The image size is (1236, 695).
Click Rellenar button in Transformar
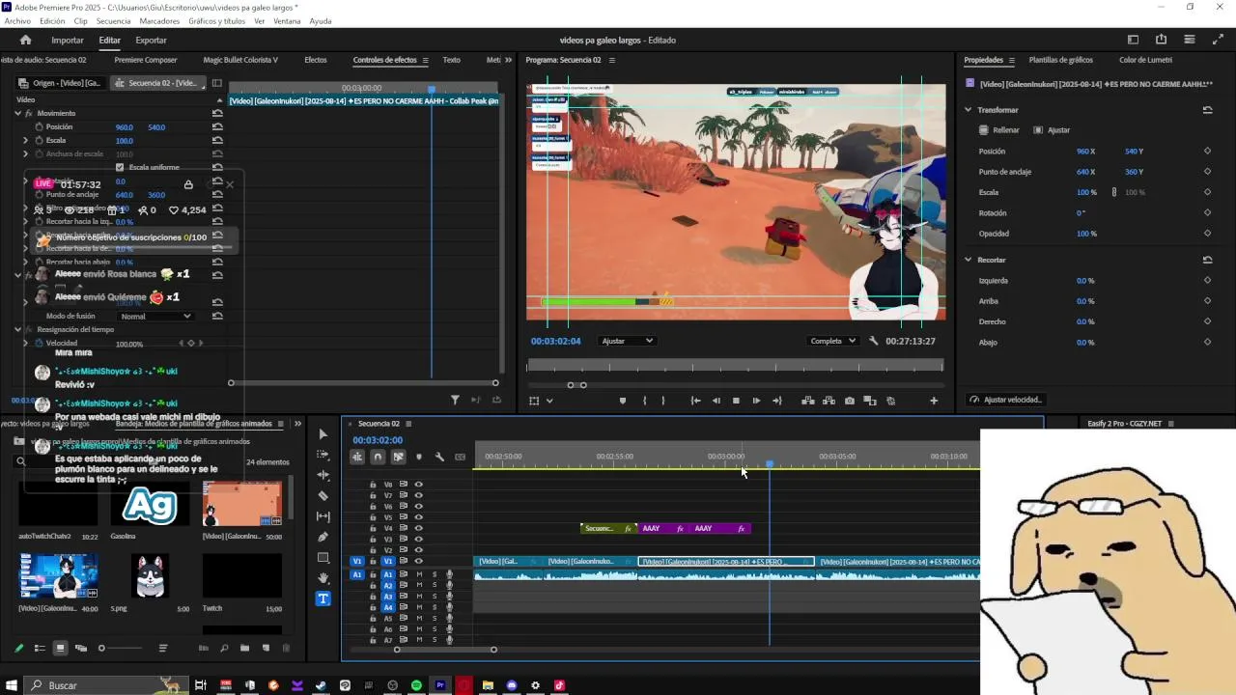point(998,130)
